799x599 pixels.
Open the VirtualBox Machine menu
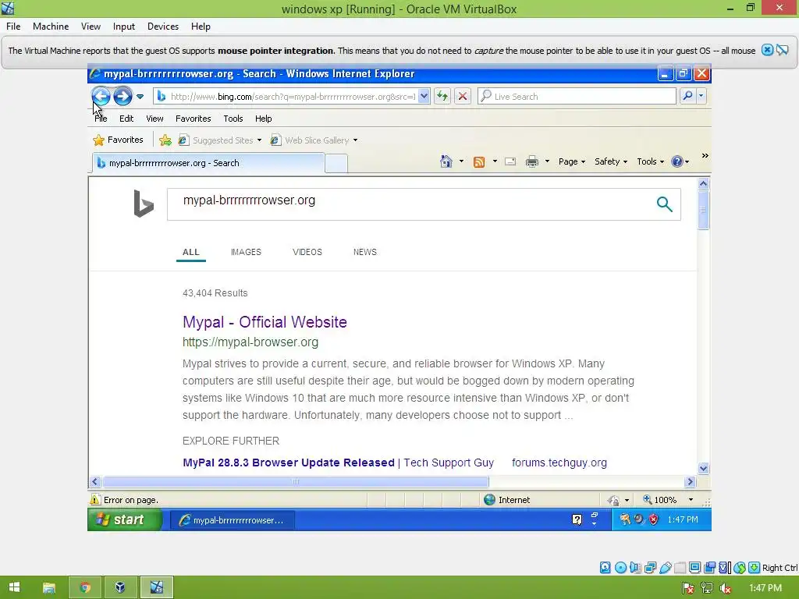[51, 27]
